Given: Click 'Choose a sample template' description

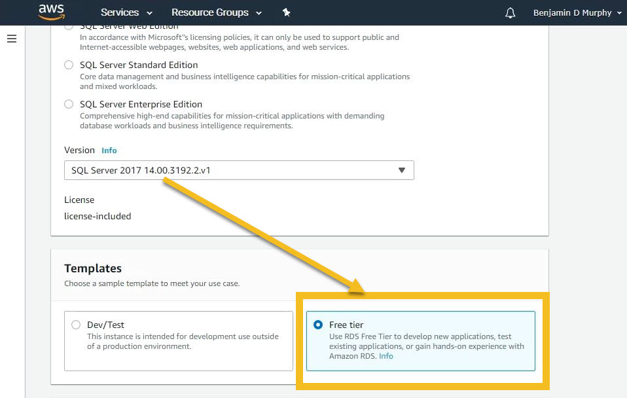Looking at the screenshot, I should [x=152, y=283].
